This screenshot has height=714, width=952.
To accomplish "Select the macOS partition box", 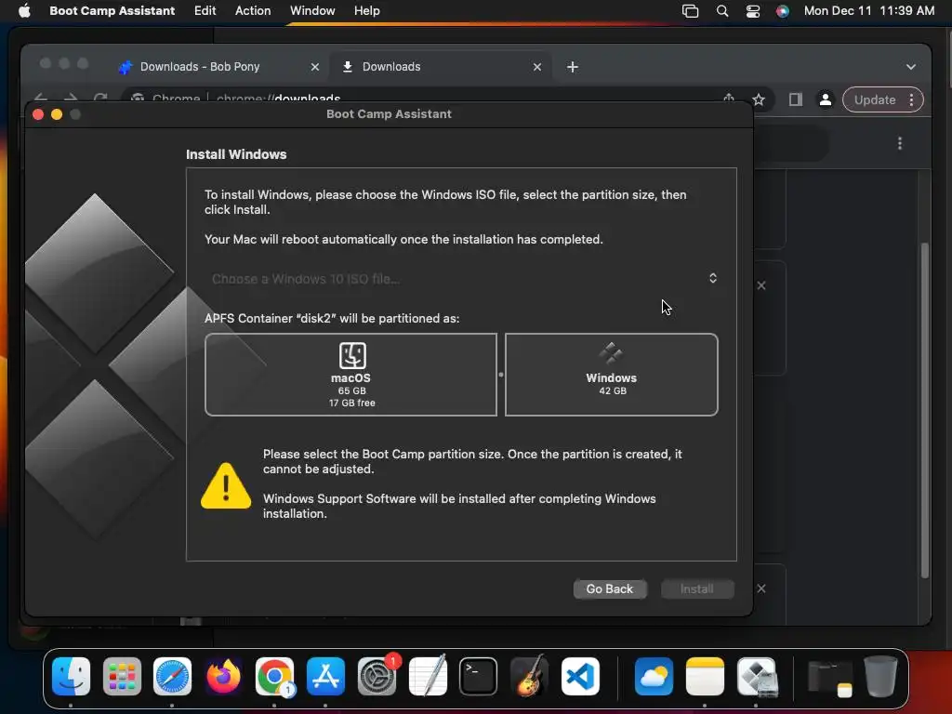I will coord(350,375).
